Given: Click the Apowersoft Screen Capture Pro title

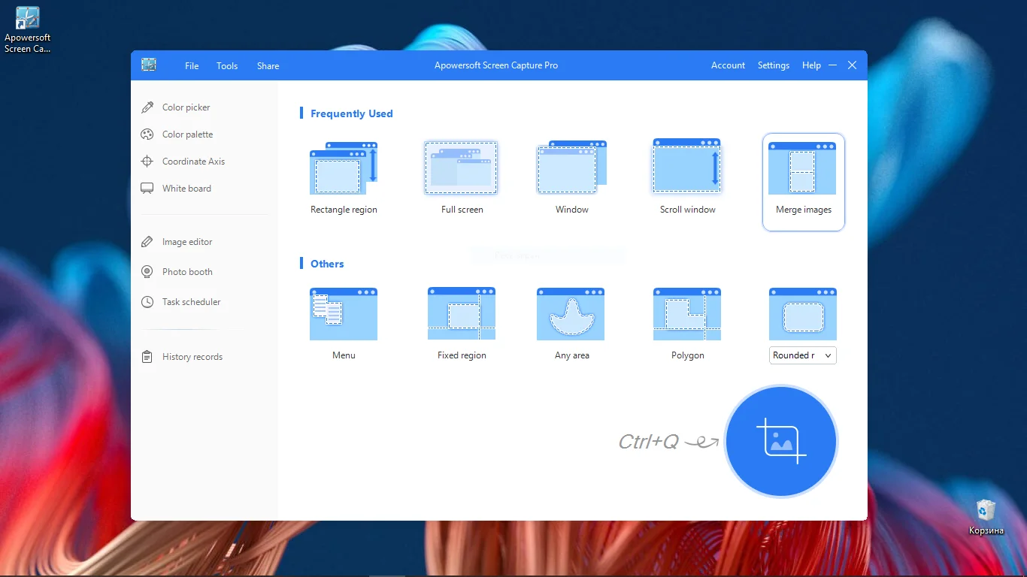Looking at the screenshot, I should pos(496,65).
